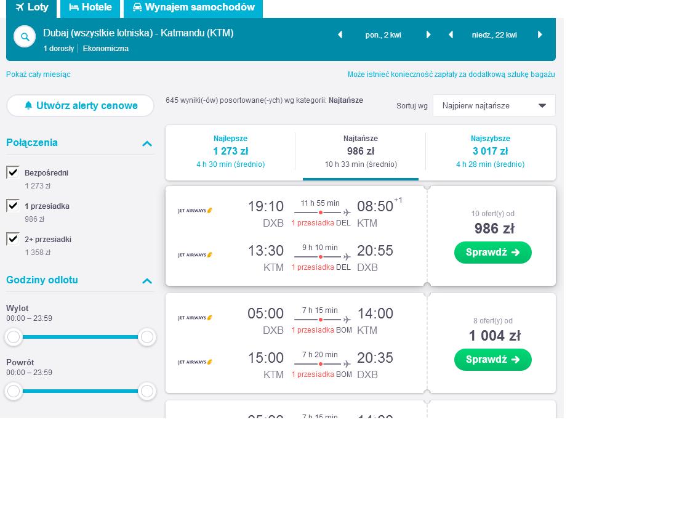Collapse the Godziny odlotu section
690x518 pixels.
147,281
